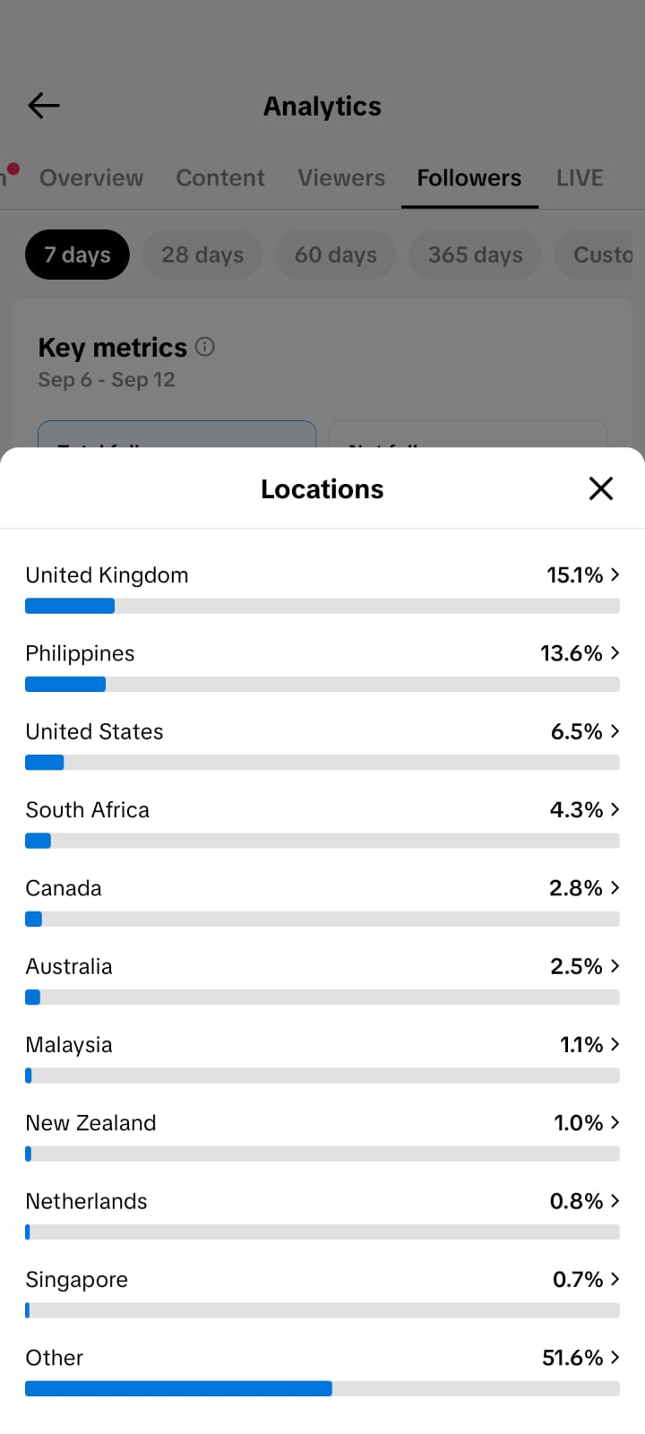The width and height of the screenshot is (645, 1434).
Task: Expand Philippines location details chevron
Action: point(615,652)
